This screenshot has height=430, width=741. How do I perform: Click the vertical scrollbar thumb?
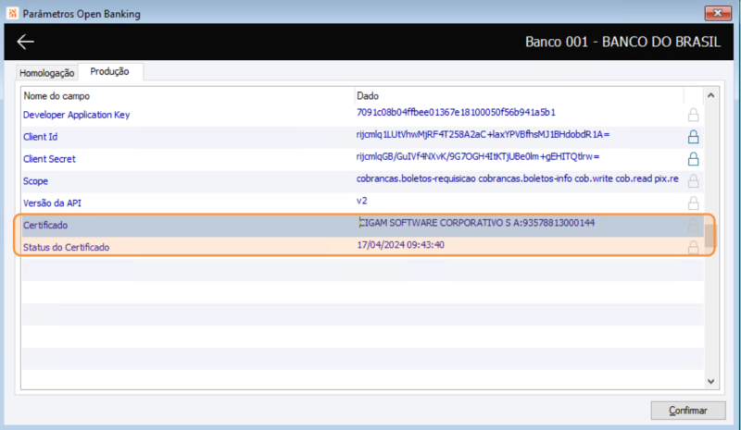pyautogui.click(x=710, y=236)
